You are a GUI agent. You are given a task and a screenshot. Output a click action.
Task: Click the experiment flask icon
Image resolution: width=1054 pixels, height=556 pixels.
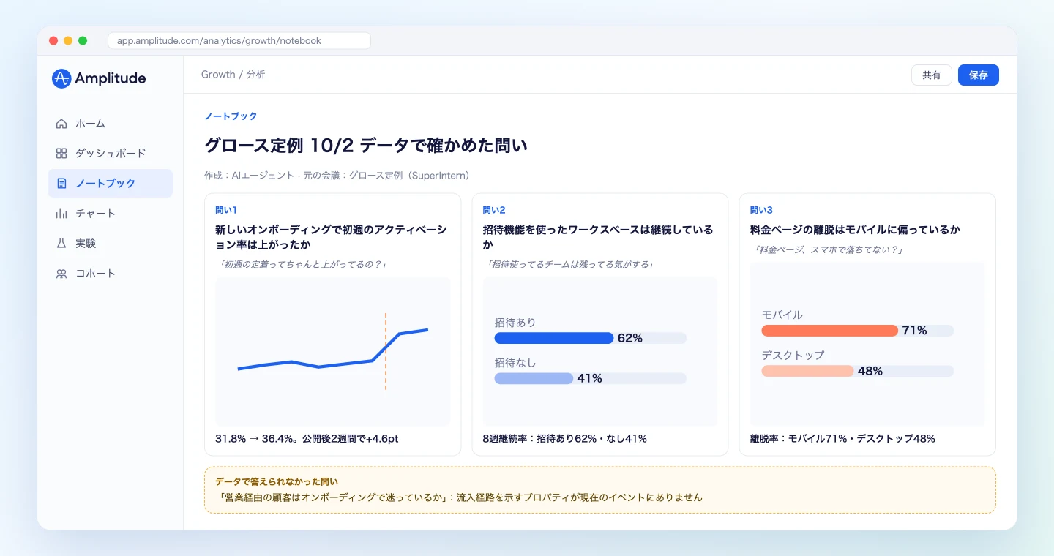[x=61, y=244]
